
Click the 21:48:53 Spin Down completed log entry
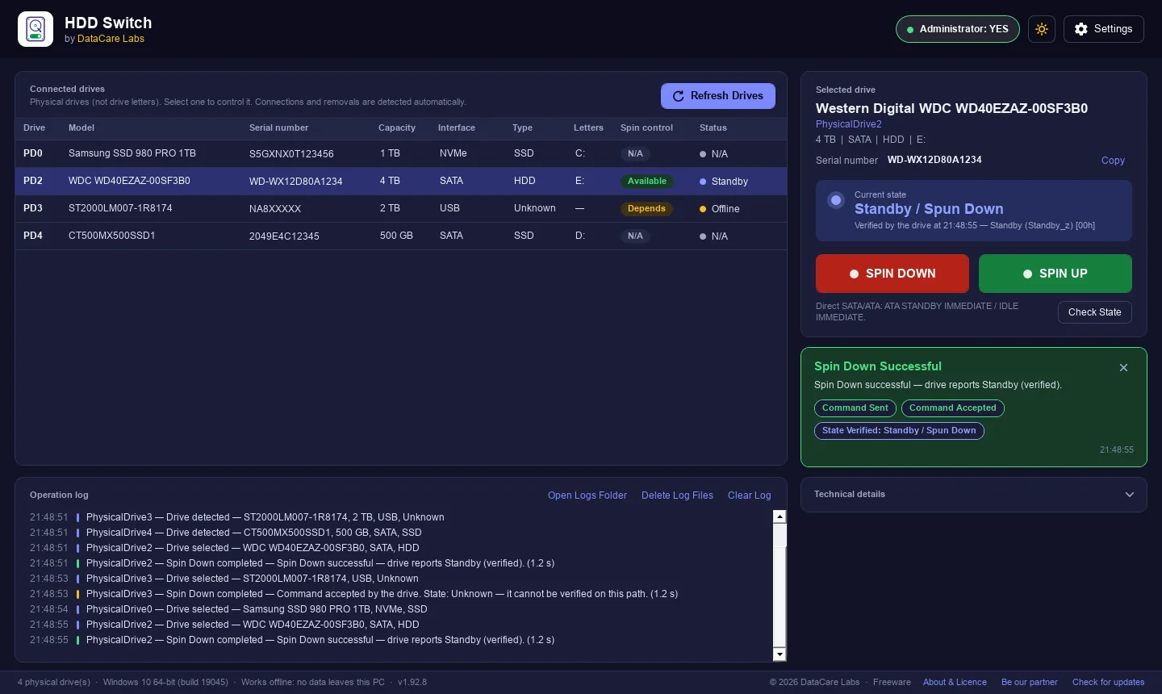(354, 594)
